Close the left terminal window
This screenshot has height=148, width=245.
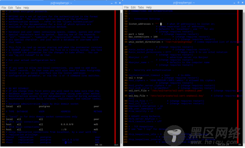pyautogui.click(x=120, y=3)
